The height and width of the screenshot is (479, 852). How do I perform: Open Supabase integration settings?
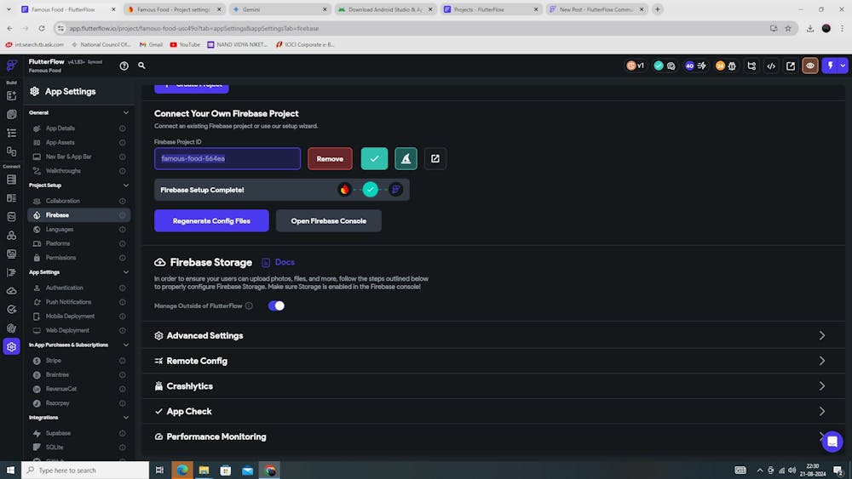(x=78, y=433)
